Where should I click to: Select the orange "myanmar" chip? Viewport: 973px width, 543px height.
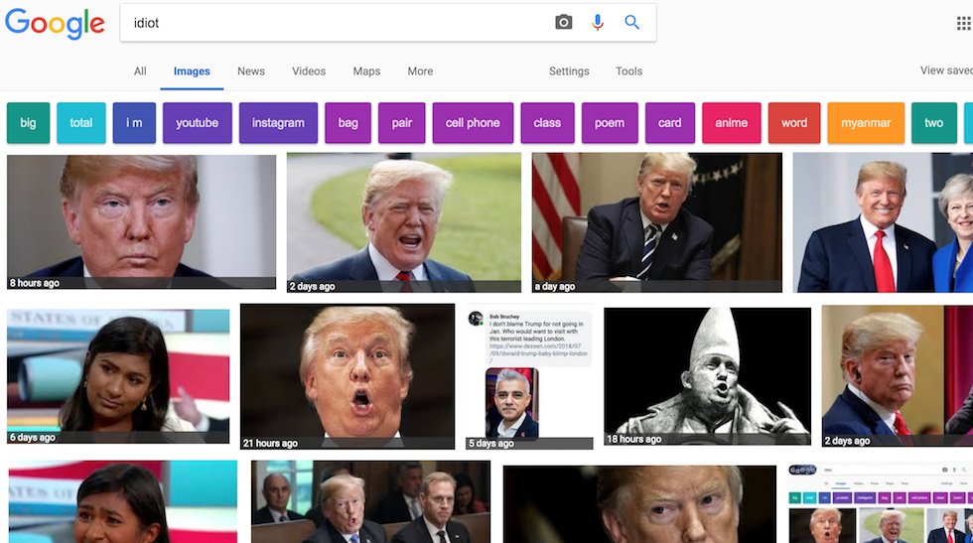866,123
